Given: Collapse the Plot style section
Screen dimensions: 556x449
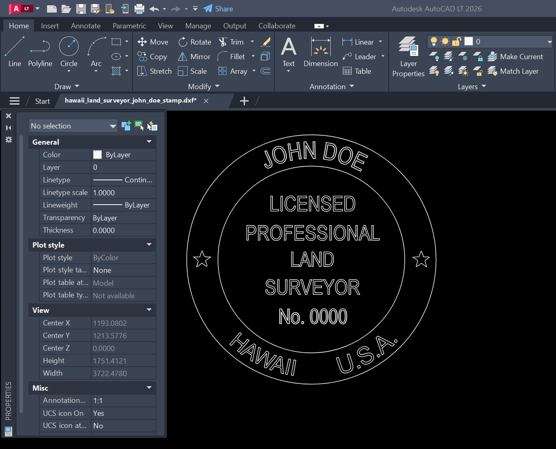Looking at the screenshot, I should [x=149, y=245].
